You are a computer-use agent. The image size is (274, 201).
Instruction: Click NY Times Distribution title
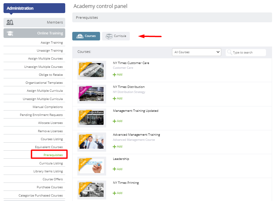tap(129, 87)
